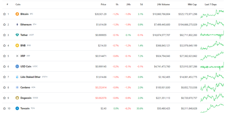
Task: Open the USD Coin link
Action: click(26, 66)
